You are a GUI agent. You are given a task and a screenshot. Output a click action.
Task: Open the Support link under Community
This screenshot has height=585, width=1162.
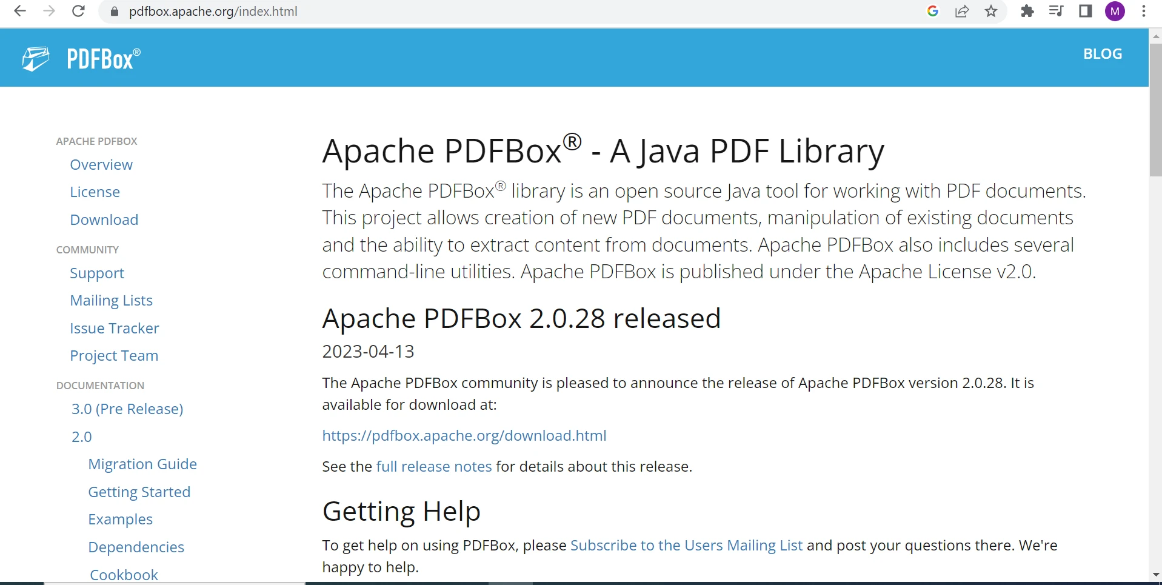[97, 273]
